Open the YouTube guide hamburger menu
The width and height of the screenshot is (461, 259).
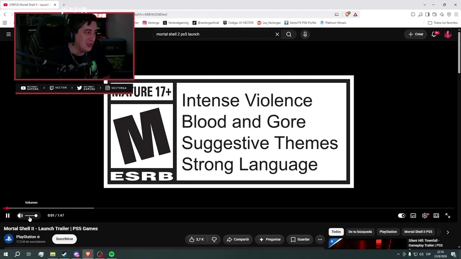[x=9, y=34]
